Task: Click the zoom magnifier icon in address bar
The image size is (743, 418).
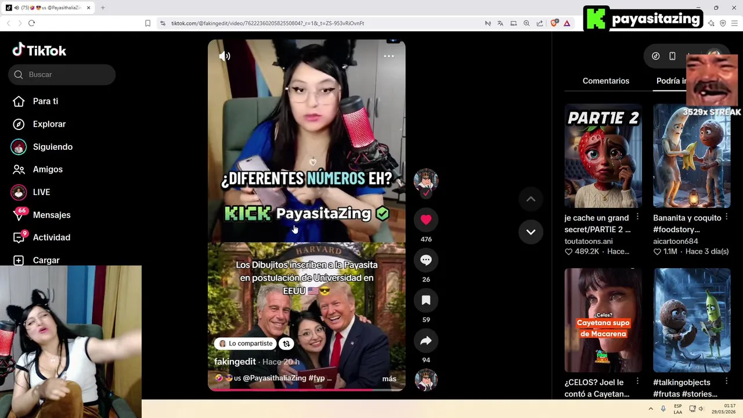Action: [x=526, y=23]
